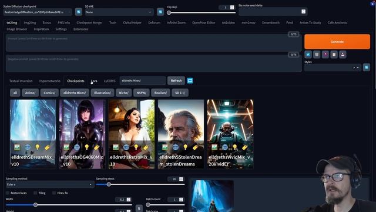Screen dimensions: 376x212
Task: Open the Styles dropdown
Action: (333, 68)
